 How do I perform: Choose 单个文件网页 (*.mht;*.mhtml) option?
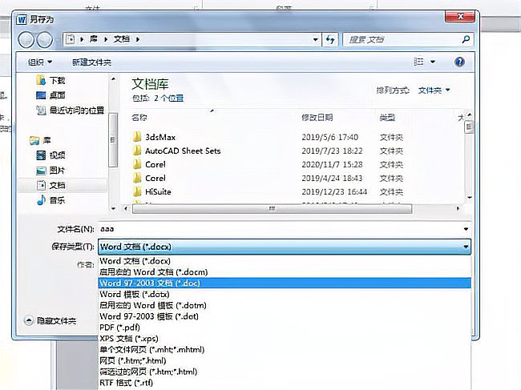tap(285, 349)
